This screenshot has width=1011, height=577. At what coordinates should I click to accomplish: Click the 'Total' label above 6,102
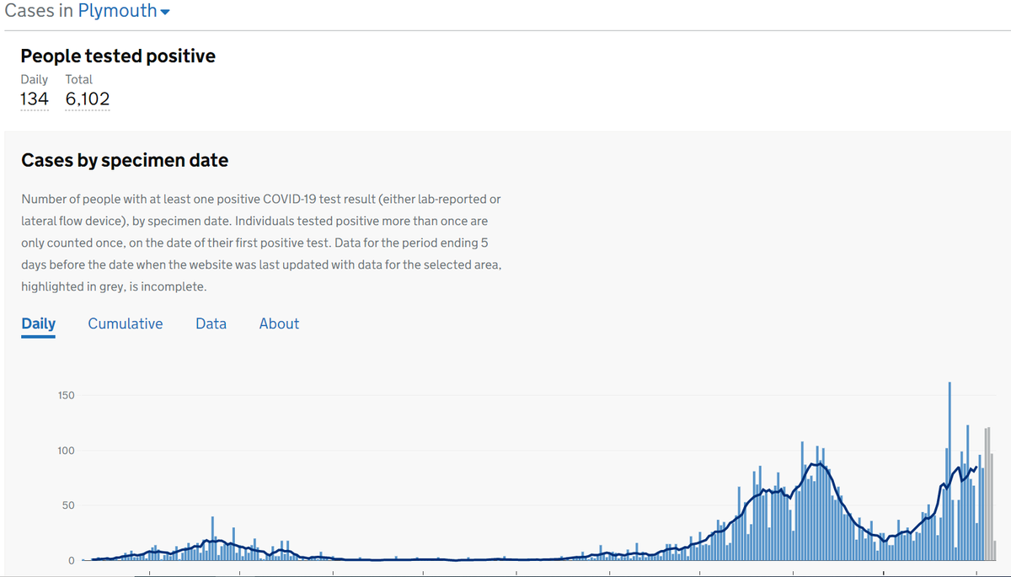[79, 79]
